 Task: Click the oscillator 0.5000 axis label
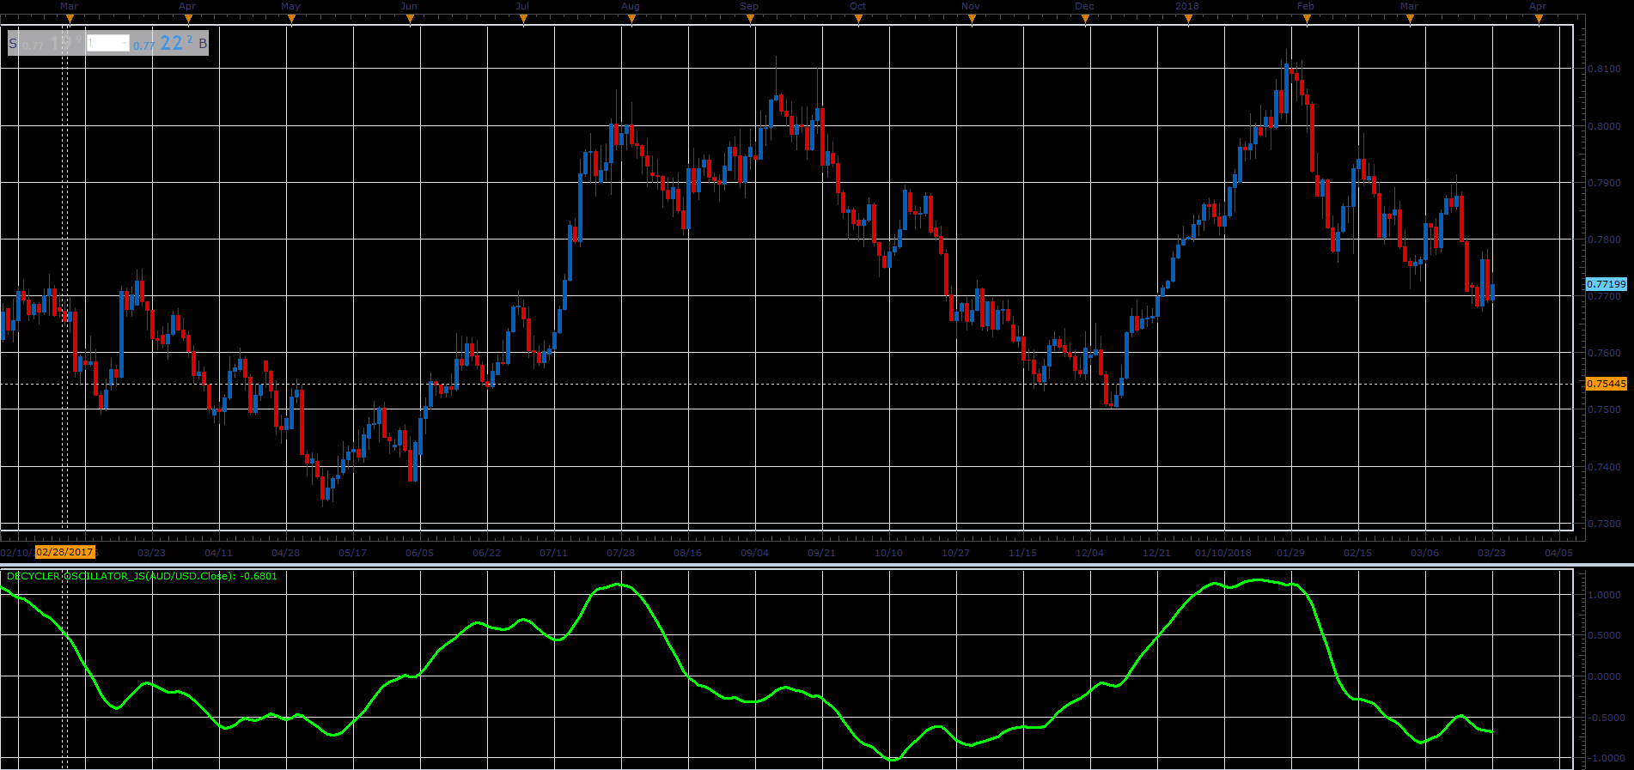[1605, 636]
